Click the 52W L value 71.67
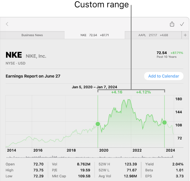The image size is (190, 181). point(132,170)
